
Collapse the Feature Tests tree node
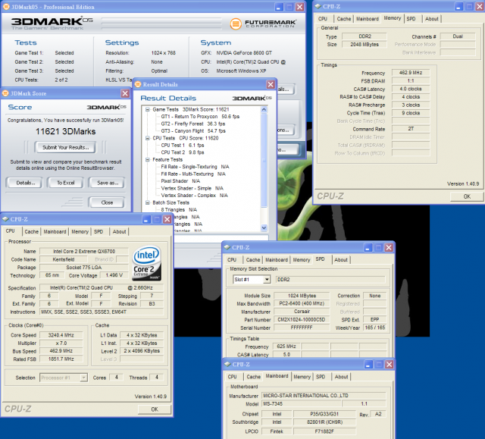(x=148, y=160)
